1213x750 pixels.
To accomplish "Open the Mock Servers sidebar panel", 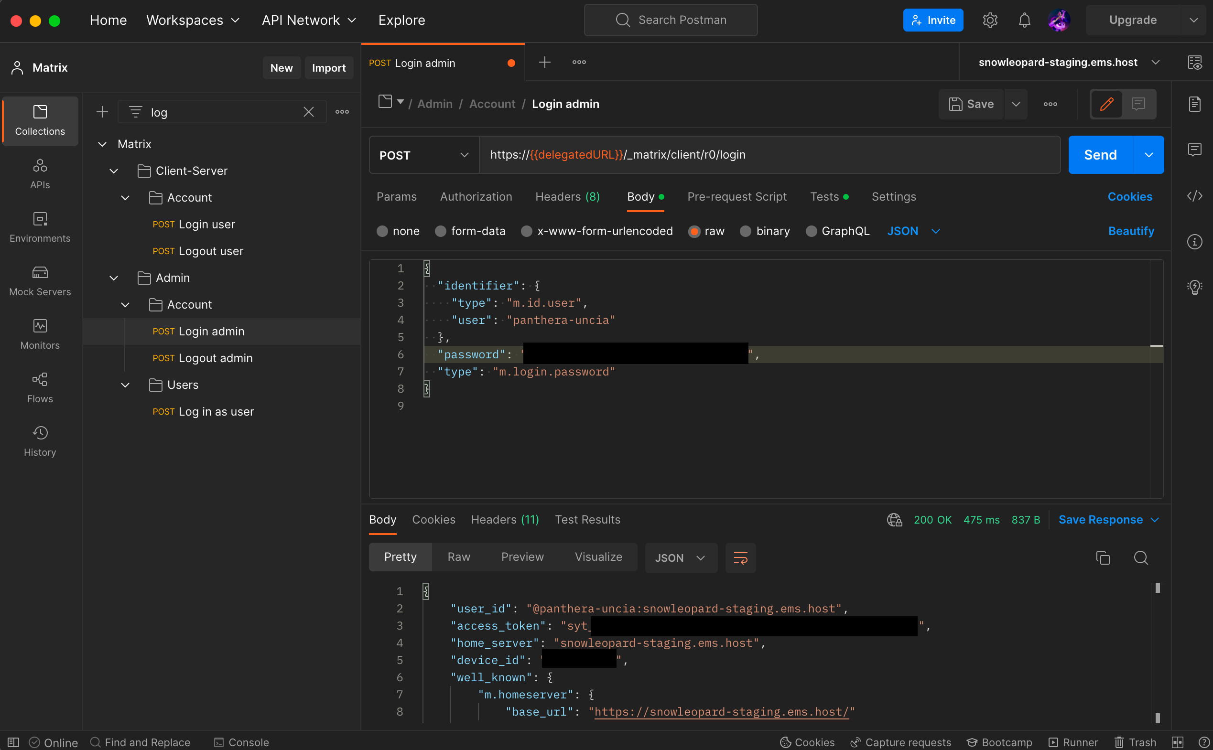I will pos(40,281).
